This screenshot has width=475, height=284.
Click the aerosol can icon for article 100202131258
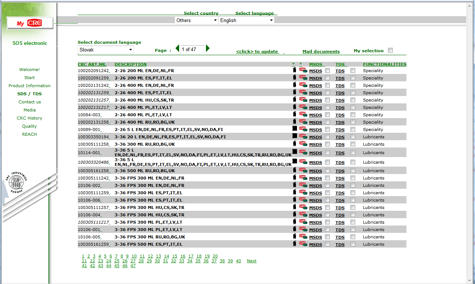point(294,121)
